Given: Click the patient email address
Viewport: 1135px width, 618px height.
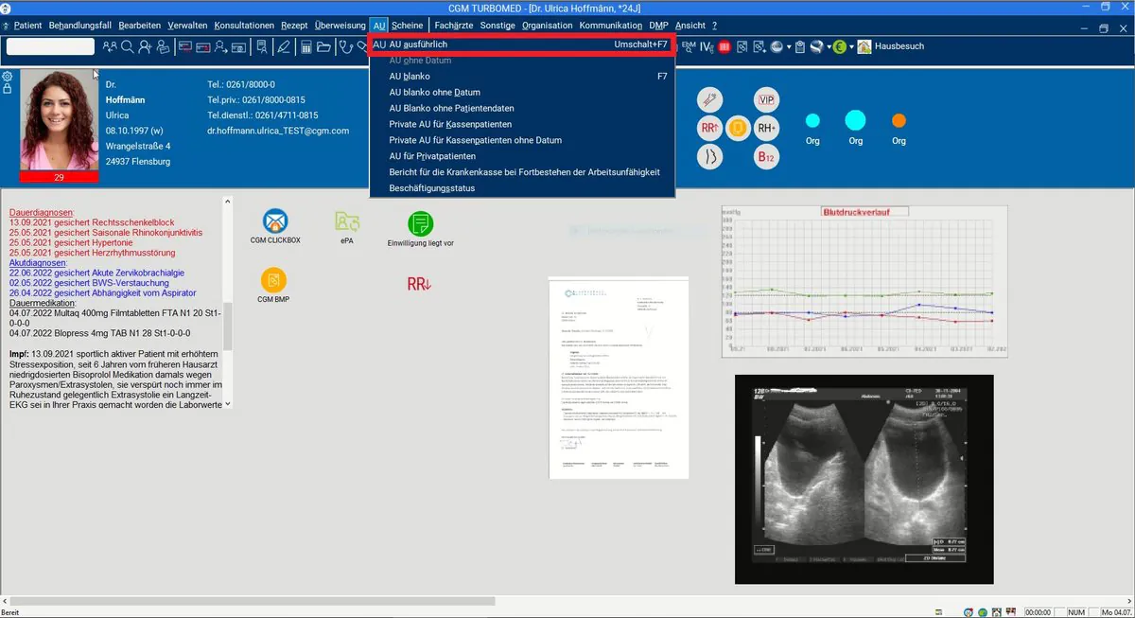Looking at the screenshot, I should coord(278,131).
